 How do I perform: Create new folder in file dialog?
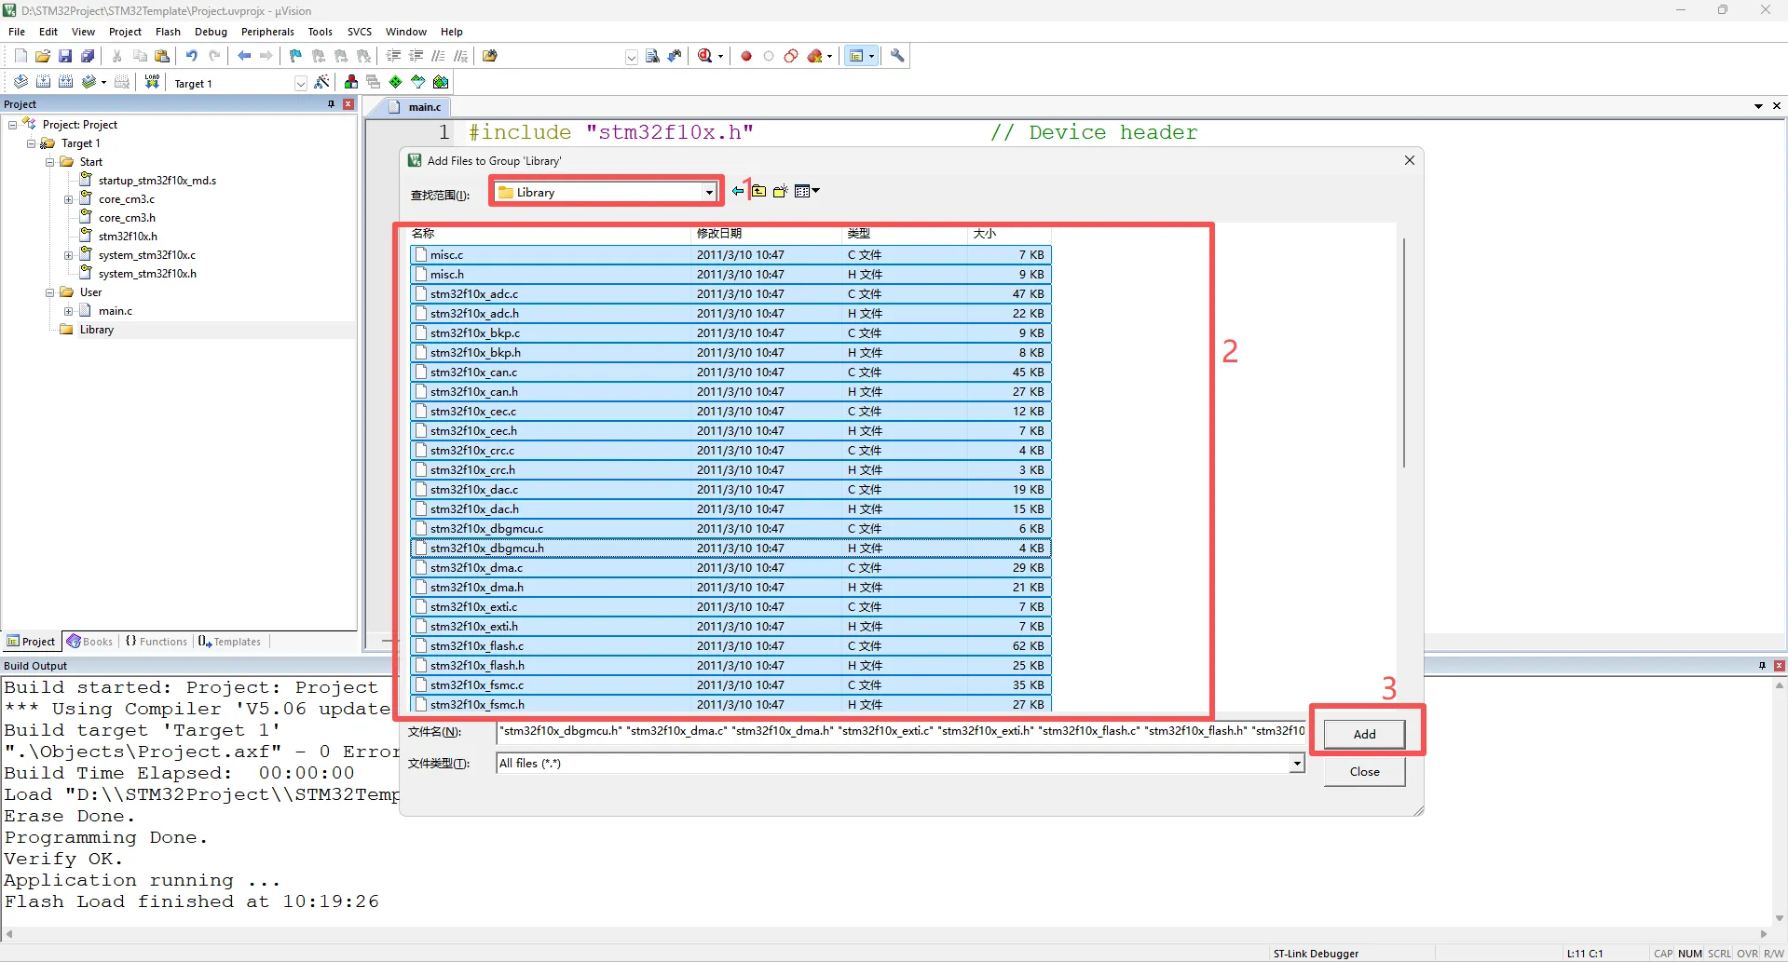coord(780,192)
